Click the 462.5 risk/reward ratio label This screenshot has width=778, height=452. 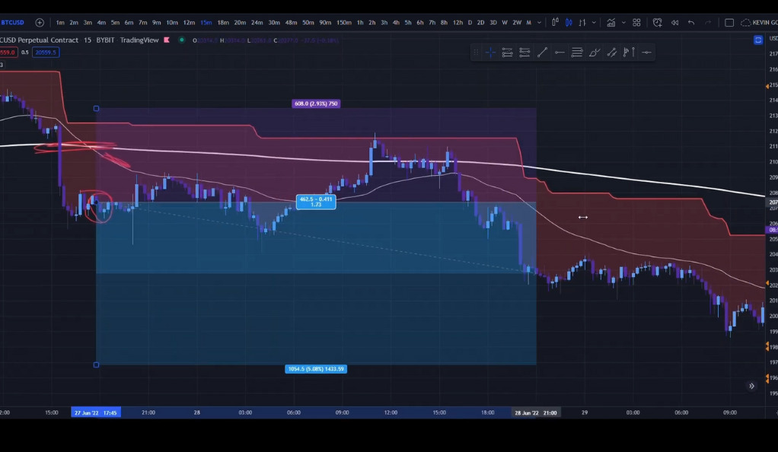(x=316, y=202)
